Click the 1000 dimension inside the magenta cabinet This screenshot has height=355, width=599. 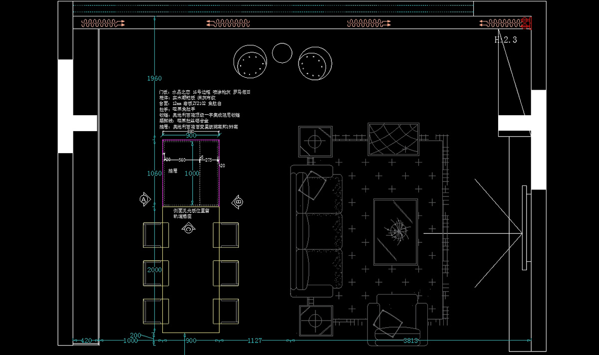192,173
